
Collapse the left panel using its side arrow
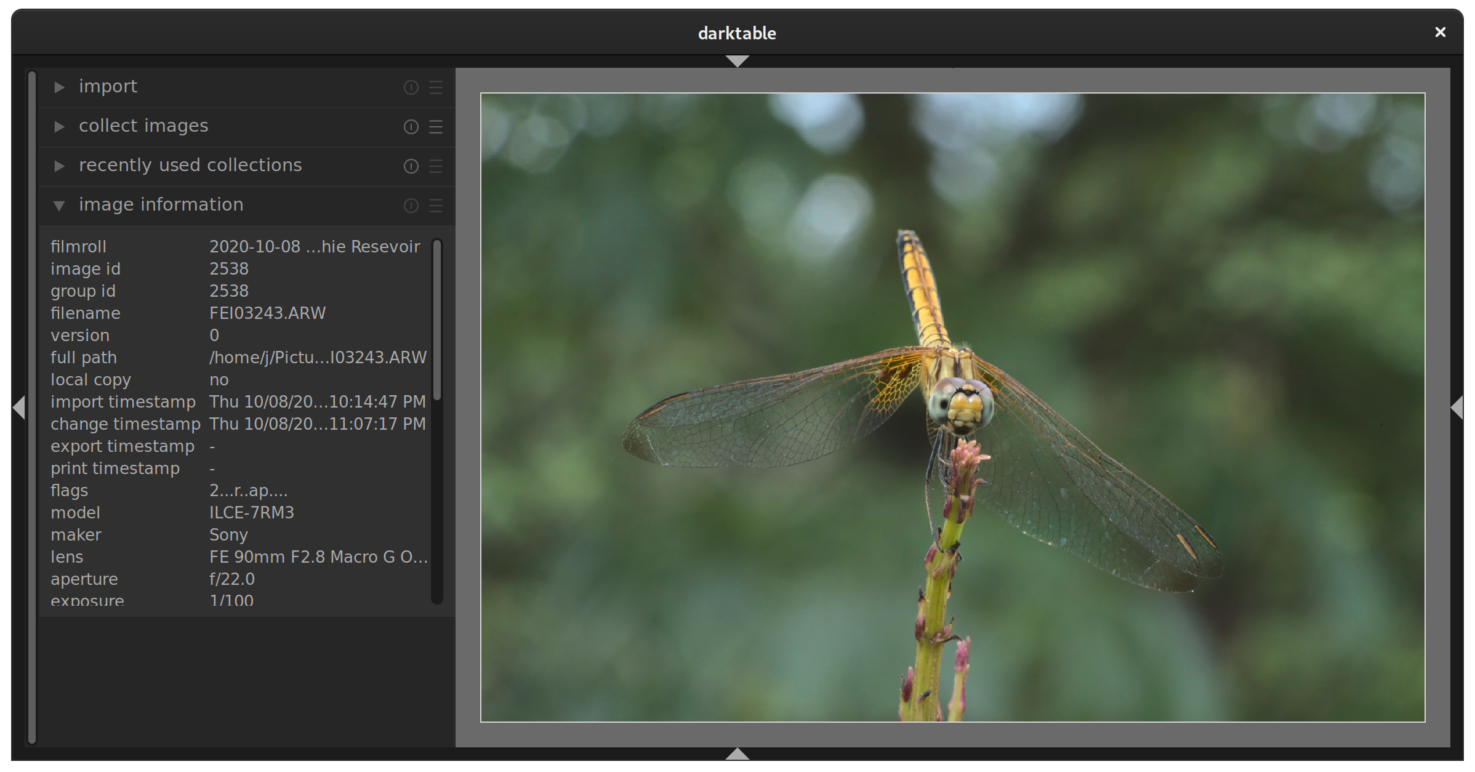pyautogui.click(x=18, y=408)
